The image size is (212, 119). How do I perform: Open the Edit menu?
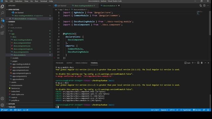11,1
